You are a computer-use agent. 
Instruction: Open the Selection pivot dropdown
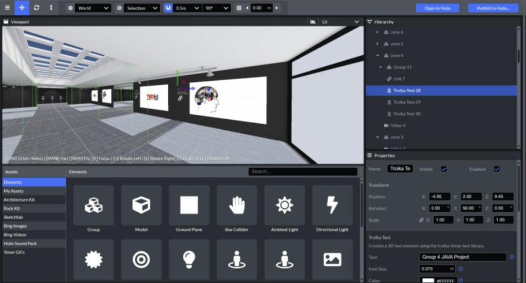coord(142,8)
